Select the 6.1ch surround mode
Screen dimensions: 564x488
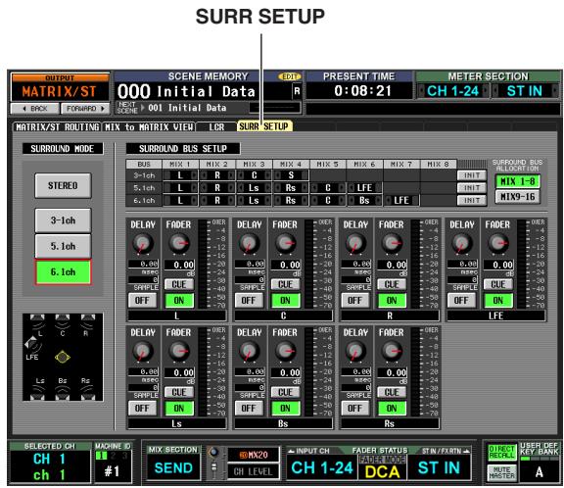pos(63,272)
